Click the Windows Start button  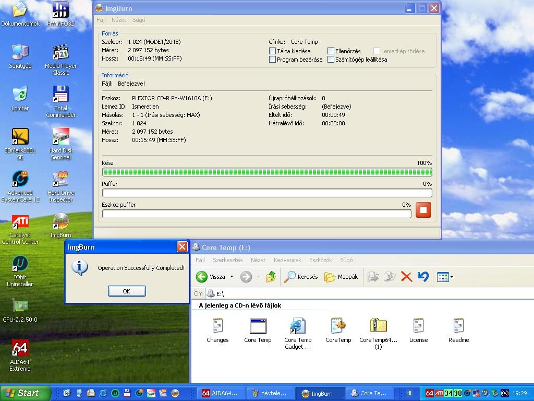[x=25, y=393]
